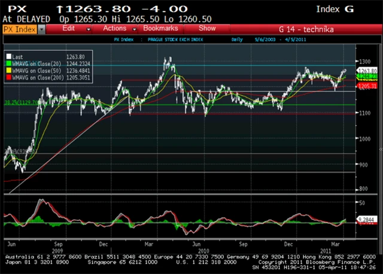This screenshot has width=383, height=274.
Task: Open the dropdown arrow beside PX Index
Action: point(42,29)
